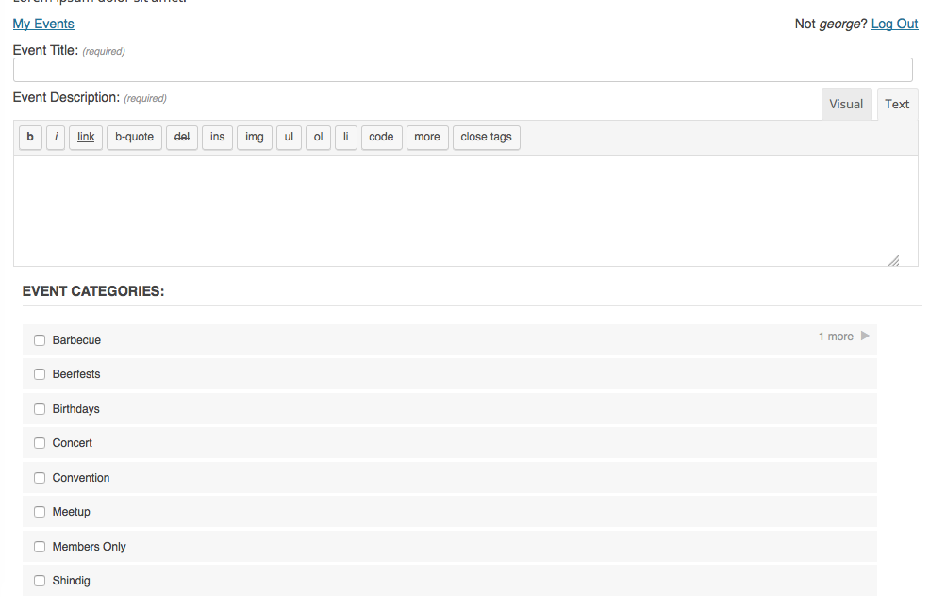
Task: Open the My Events link
Action: point(43,24)
